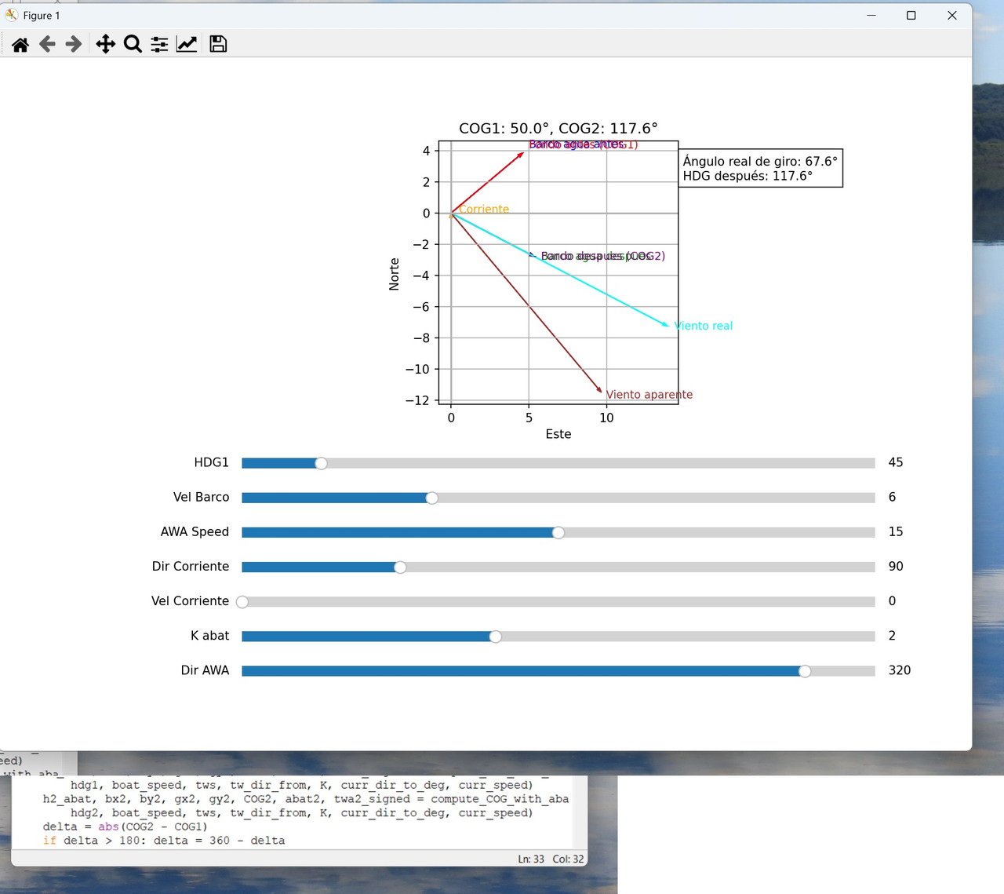Image resolution: width=1004 pixels, height=894 pixels.
Task: Click the Viento real cyan arrow label
Action: (x=704, y=326)
